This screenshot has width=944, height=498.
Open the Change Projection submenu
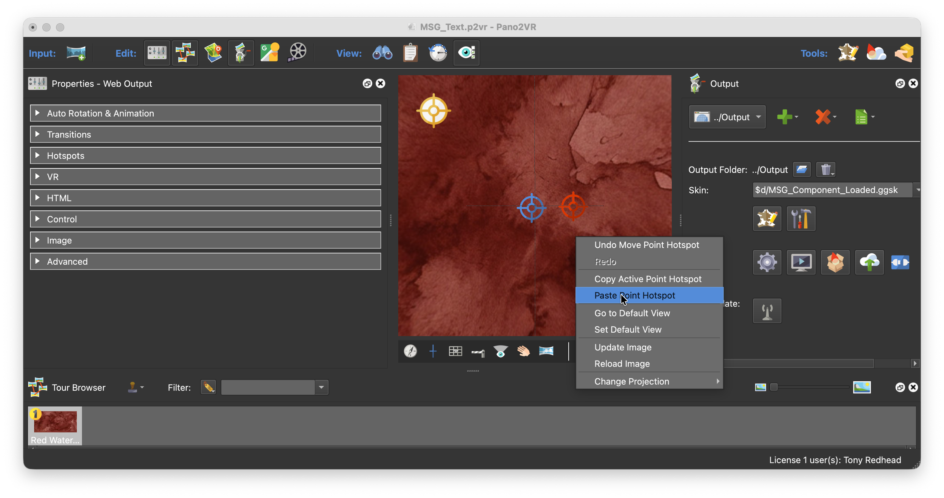click(x=649, y=382)
